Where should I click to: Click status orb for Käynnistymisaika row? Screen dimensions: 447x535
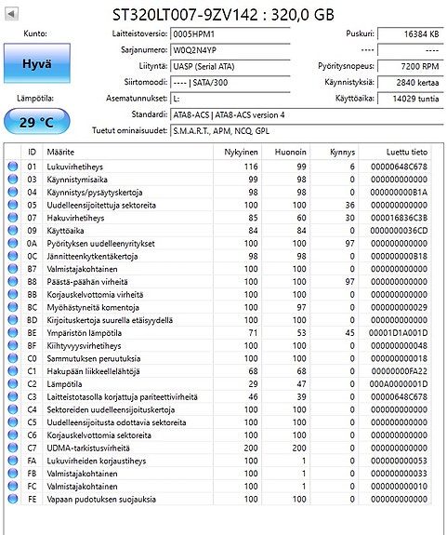[x=13, y=180]
